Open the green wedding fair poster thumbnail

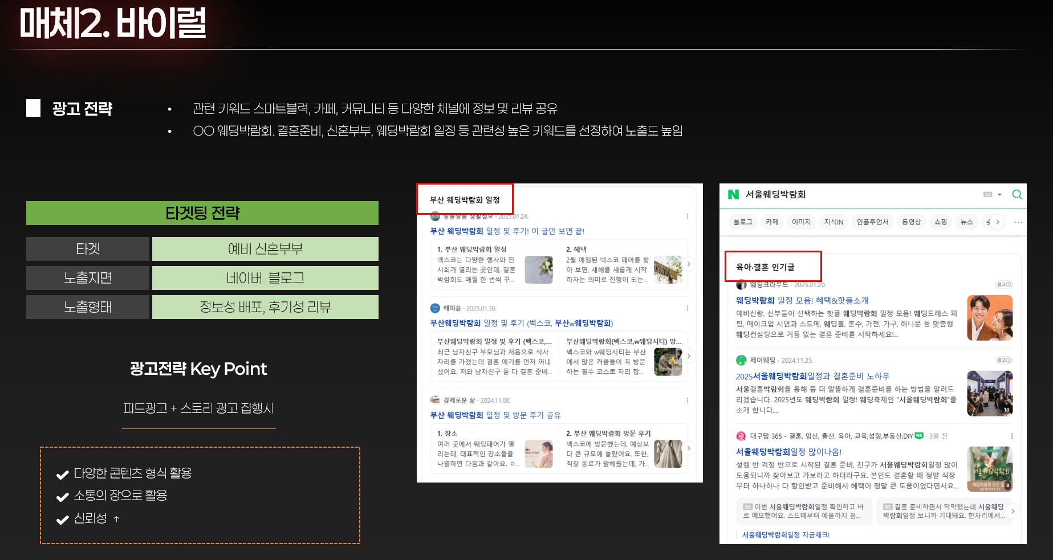pyautogui.click(x=990, y=469)
